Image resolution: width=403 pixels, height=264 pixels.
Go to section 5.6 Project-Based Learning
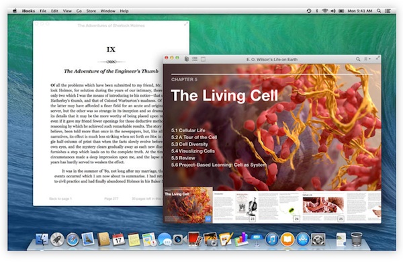(x=219, y=165)
